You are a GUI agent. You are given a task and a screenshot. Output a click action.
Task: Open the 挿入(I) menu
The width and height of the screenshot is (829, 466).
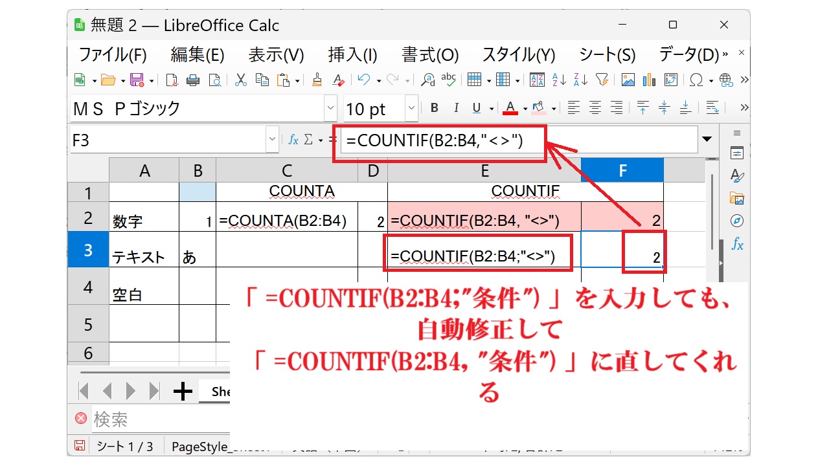(353, 55)
